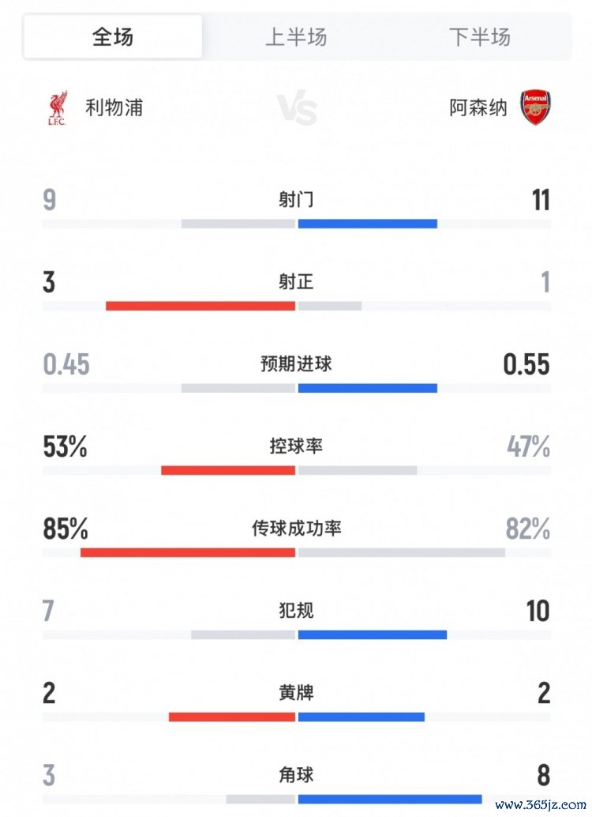
Task: Click the 预期进球 expected goals label
Action: 296,364
